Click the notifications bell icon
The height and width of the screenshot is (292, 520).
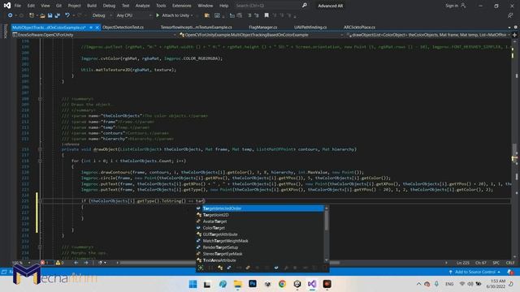coord(510,272)
